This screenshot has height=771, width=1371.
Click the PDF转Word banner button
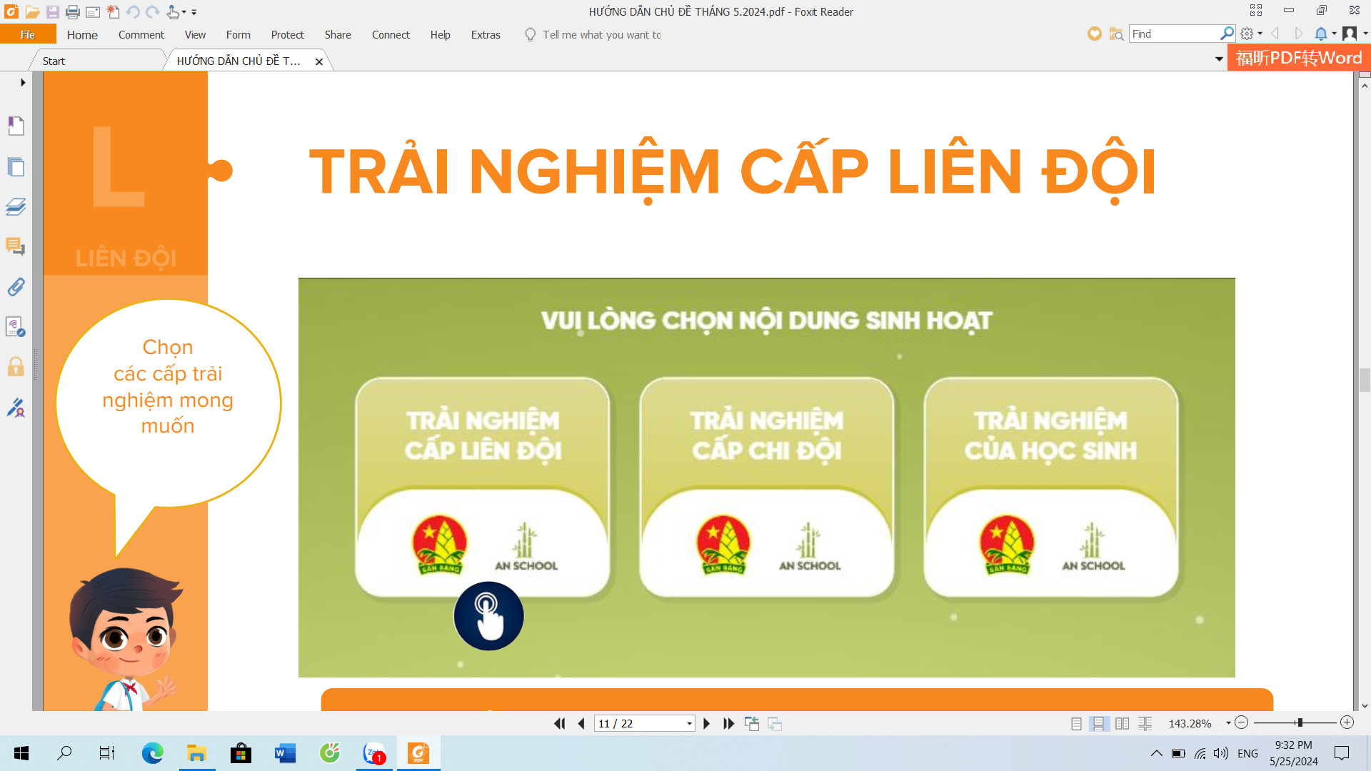tap(1298, 58)
